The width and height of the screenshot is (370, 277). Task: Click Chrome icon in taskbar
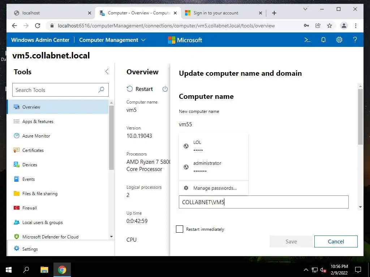coord(62,270)
